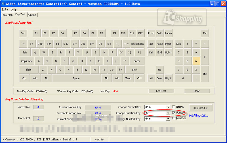Click the Space bar key
The image size is (227, 143).
[x=76, y=78]
